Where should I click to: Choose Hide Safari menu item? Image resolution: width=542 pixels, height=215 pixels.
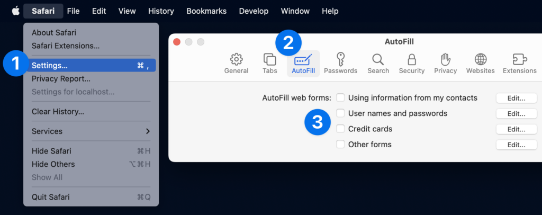(x=91, y=151)
